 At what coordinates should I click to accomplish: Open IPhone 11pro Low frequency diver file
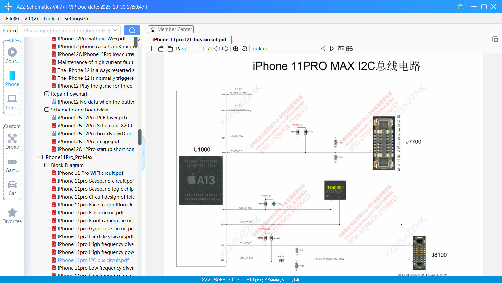pyautogui.click(x=93, y=268)
